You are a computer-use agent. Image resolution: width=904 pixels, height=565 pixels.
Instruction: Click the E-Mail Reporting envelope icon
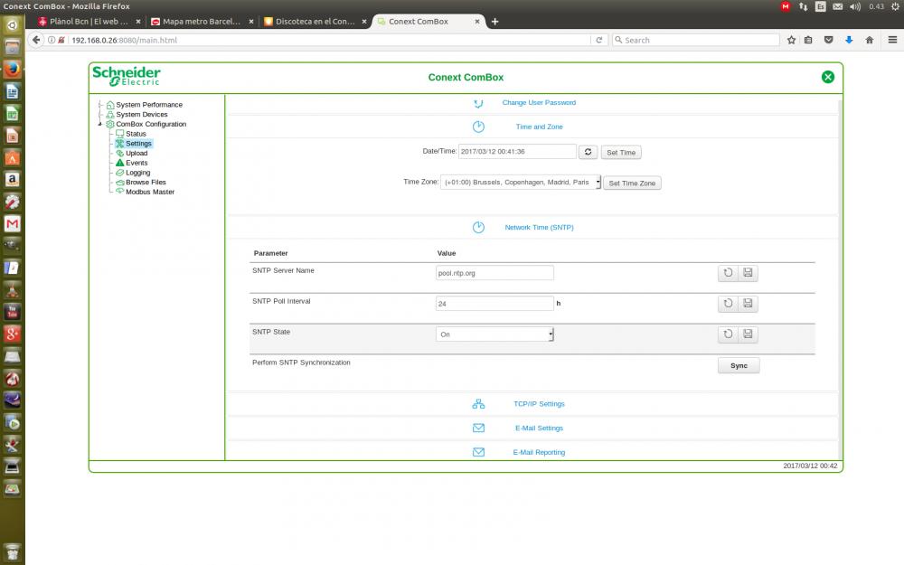pyautogui.click(x=478, y=453)
